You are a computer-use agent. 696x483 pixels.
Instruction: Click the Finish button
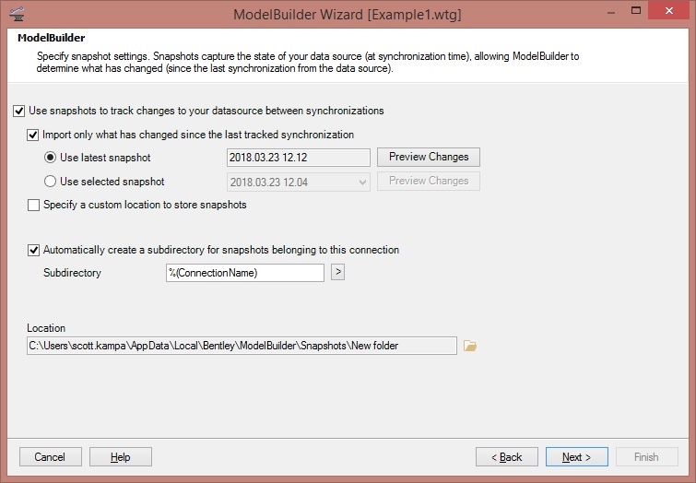(647, 457)
